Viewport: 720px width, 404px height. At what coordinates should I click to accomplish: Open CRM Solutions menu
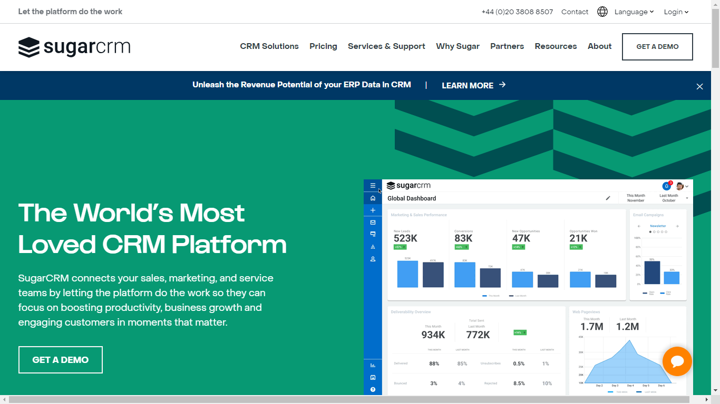pos(269,46)
